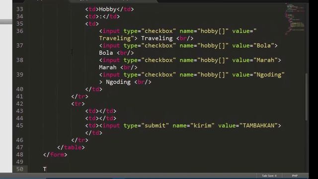Click the closing form tag on line 48
Viewport: 318px width, 179px height.
pyautogui.click(x=55, y=155)
